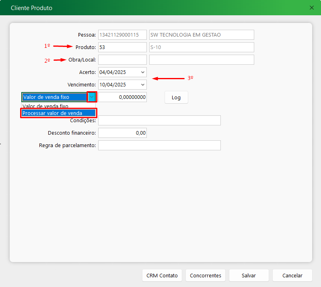
Task: Click the product description field S-10
Action: coord(202,47)
